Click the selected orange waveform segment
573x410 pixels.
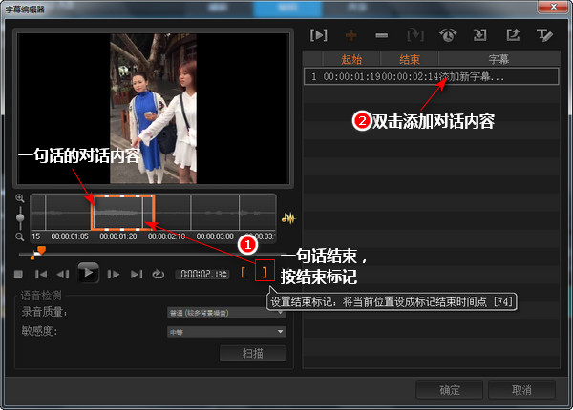pyautogui.click(x=122, y=213)
